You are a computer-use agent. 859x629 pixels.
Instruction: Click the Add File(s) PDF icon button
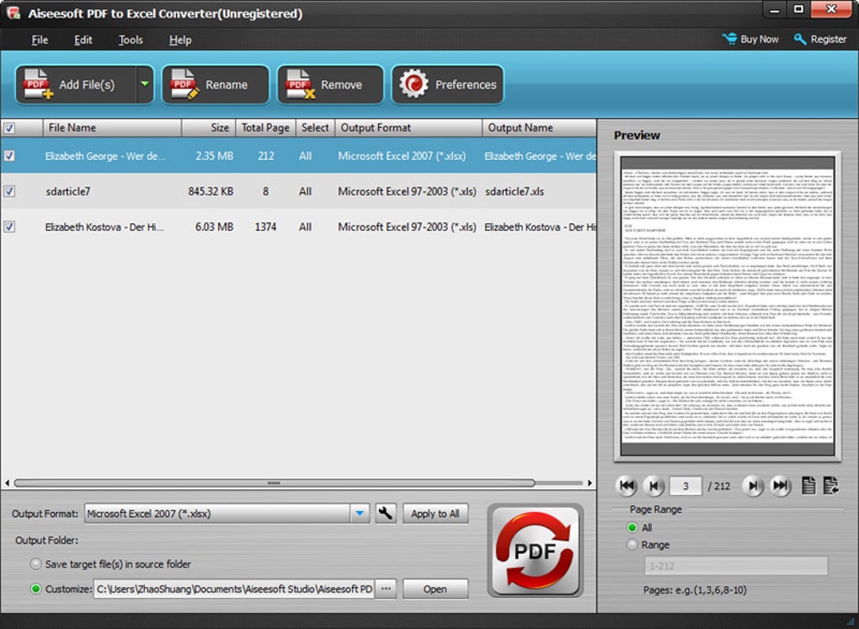coord(76,84)
